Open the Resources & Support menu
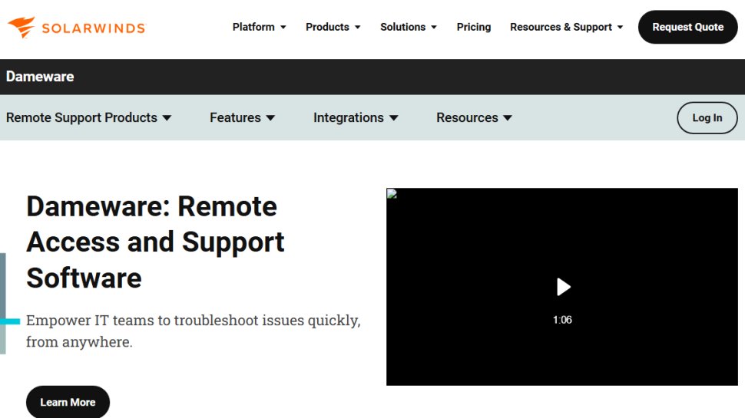Image resolution: width=745 pixels, height=418 pixels. [561, 27]
